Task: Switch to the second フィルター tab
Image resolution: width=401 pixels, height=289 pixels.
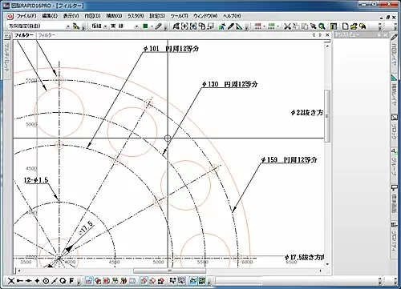Action: [x=47, y=35]
